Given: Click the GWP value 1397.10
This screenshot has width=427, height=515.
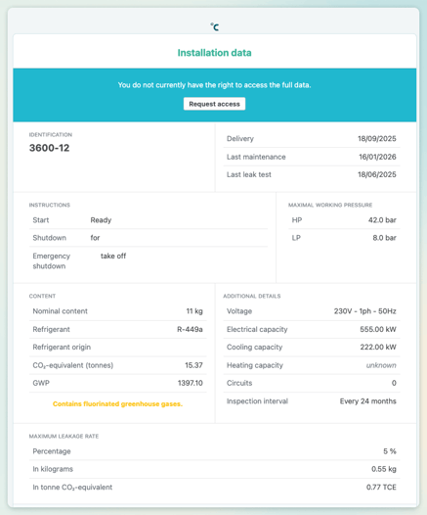Looking at the screenshot, I should tap(191, 383).
